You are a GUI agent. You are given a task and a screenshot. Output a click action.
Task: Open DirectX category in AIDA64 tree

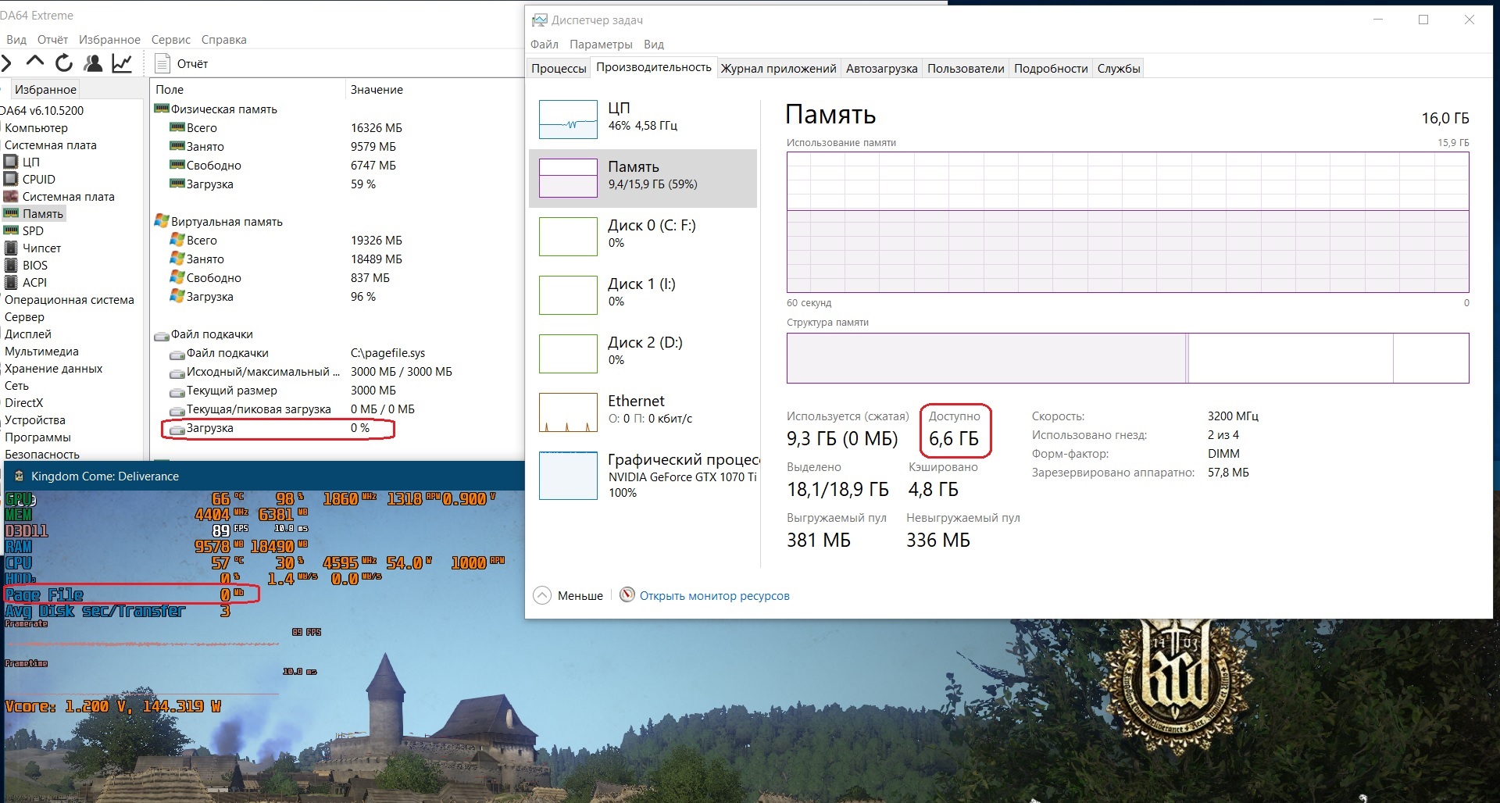tap(23, 402)
